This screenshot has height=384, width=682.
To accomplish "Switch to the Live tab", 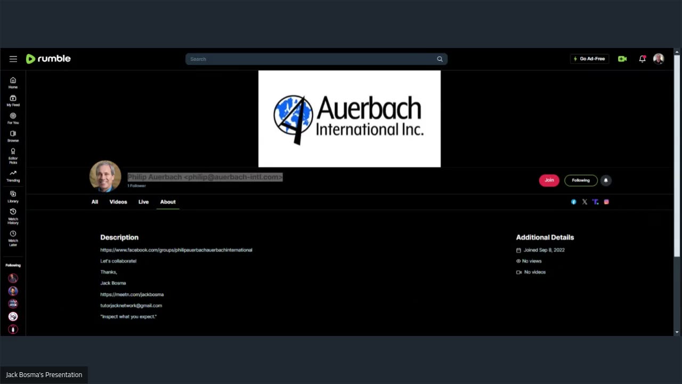I will pyautogui.click(x=144, y=202).
